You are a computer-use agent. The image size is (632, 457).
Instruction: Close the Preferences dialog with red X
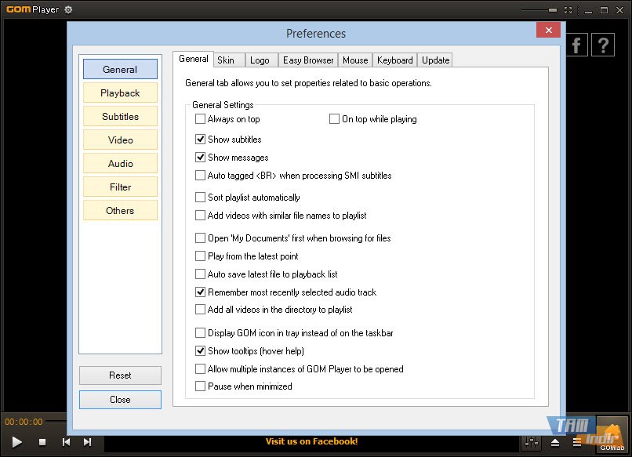(x=548, y=30)
